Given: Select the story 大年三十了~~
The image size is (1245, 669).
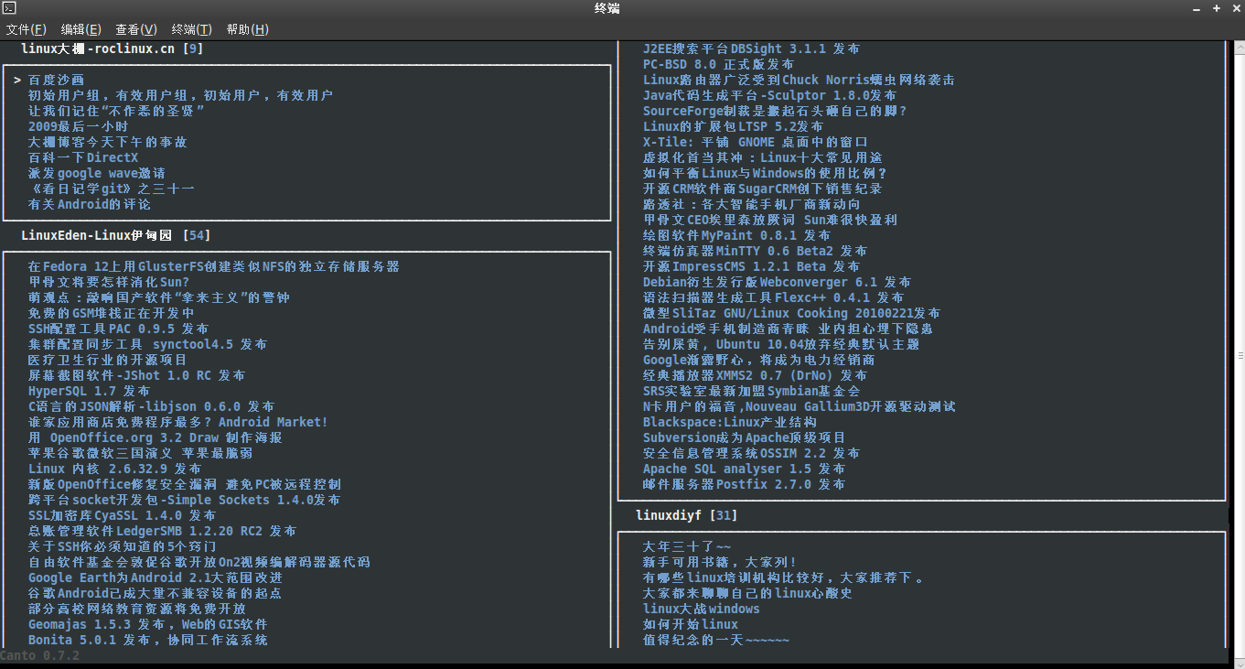Looking at the screenshot, I should tap(686, 547).
